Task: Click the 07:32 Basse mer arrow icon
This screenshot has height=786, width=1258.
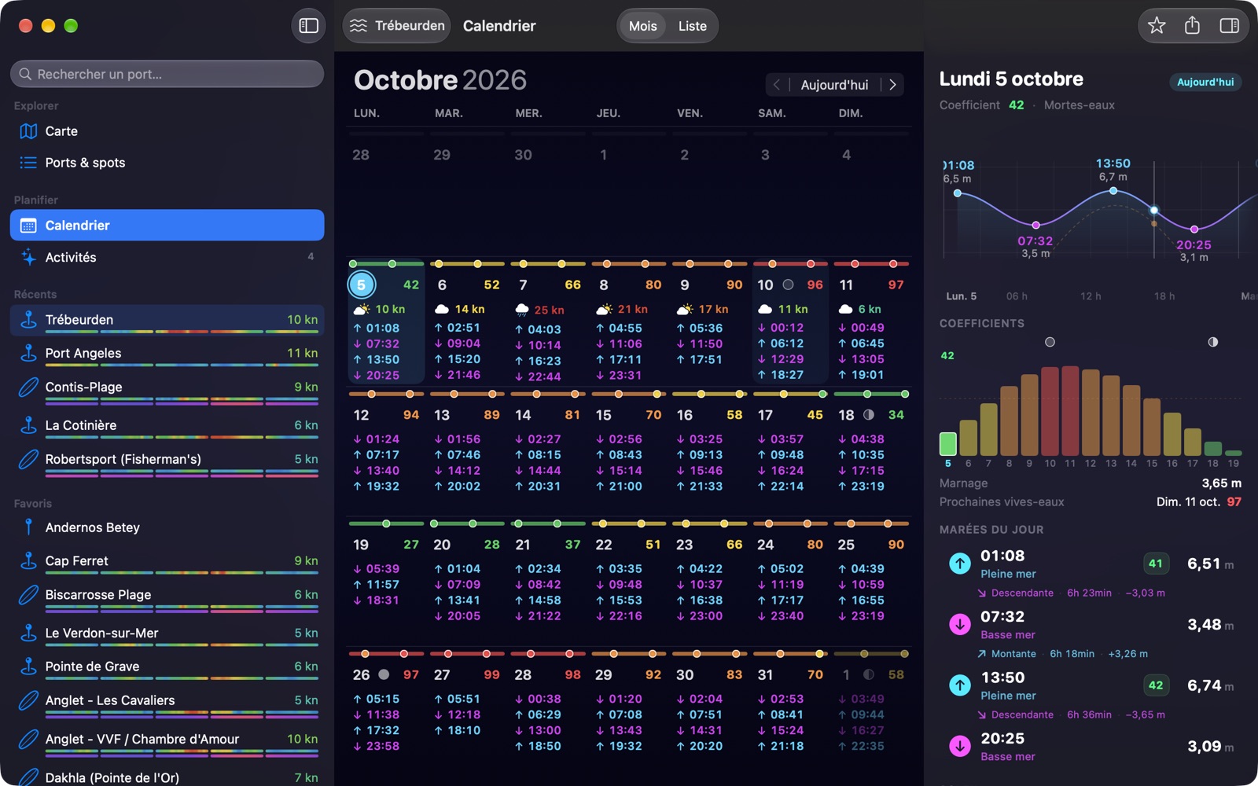Action: (x=959, y=625)
